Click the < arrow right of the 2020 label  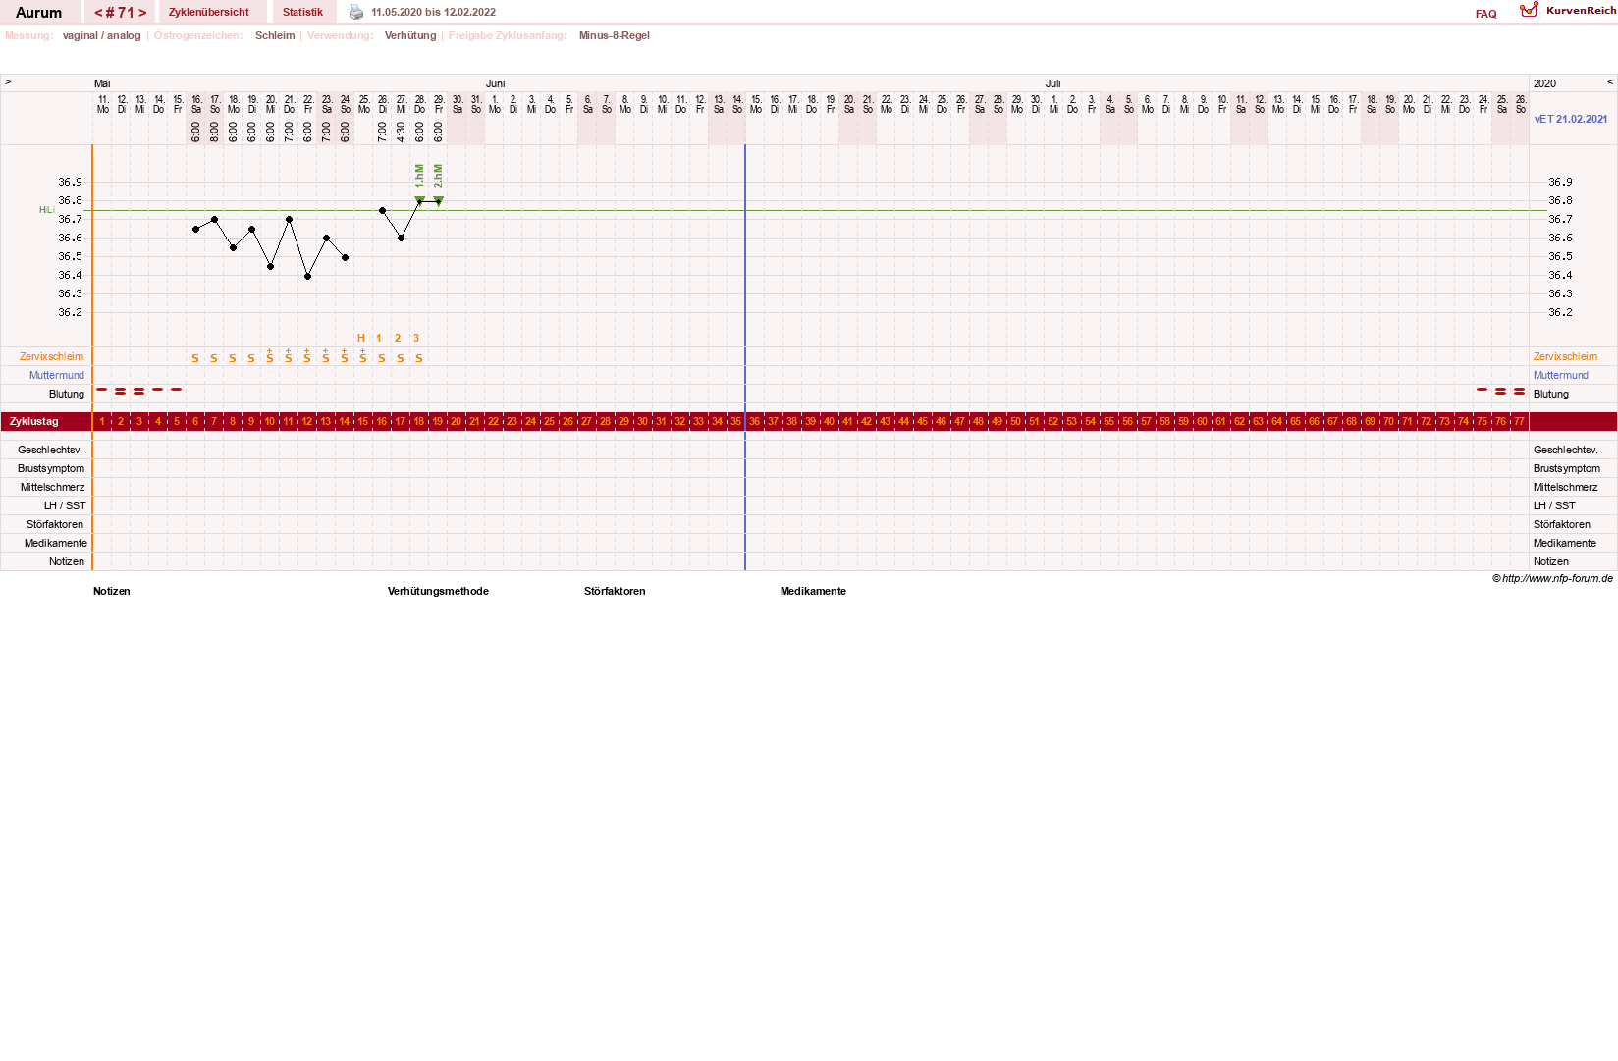pyautogui.click(x=1610, y=82)
